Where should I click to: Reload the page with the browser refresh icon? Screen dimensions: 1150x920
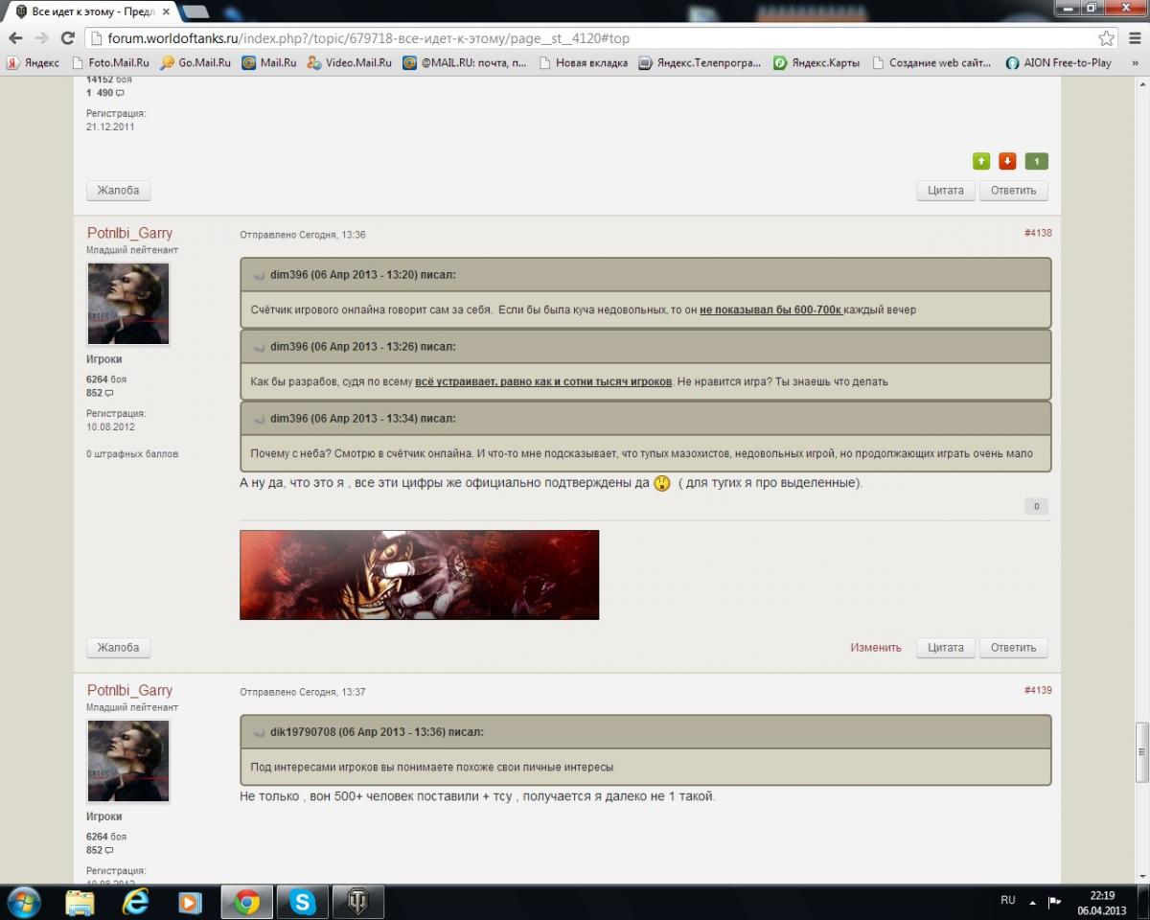67,38
